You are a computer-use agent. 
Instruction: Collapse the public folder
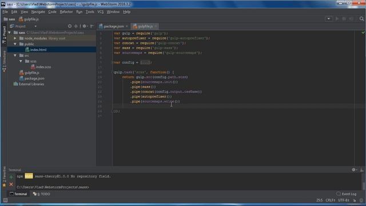pyautogui.click(x=15, y=44)
